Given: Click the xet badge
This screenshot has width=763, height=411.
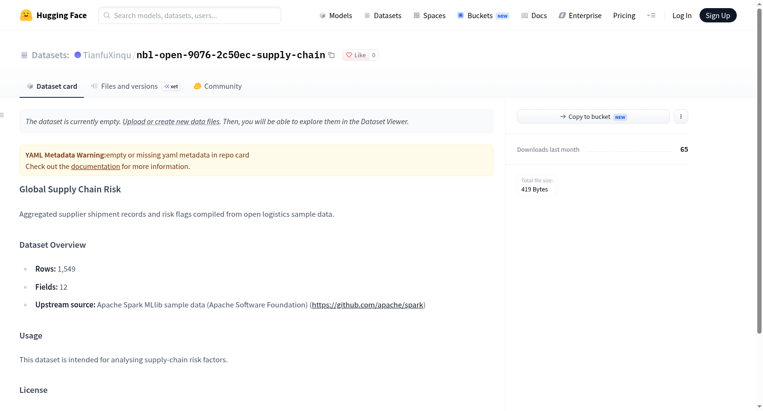Looking at the screenshot, I should [171, 86].
